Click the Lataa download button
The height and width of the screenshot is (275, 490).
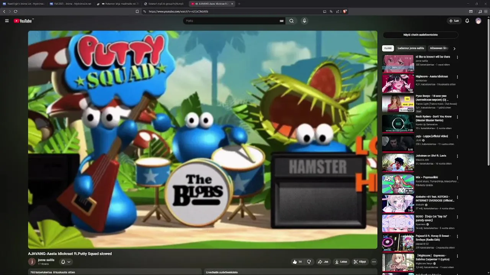pyautogui.click(x=341, y=262)
